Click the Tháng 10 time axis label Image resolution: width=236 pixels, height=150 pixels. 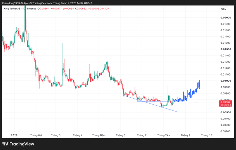pos(206,135)
